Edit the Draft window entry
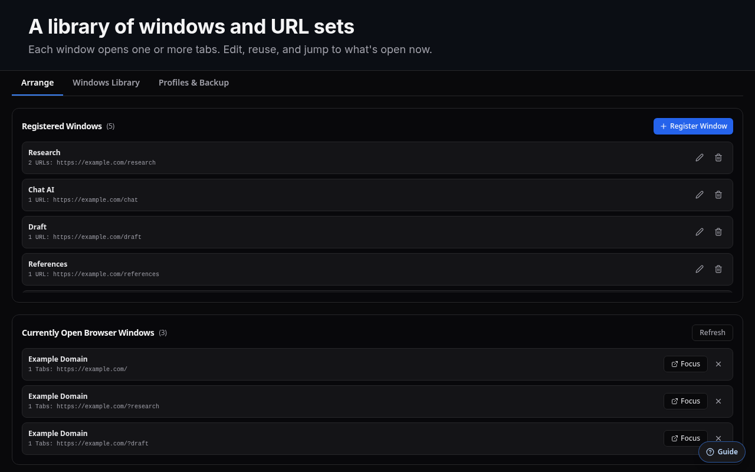 point(700,232)
